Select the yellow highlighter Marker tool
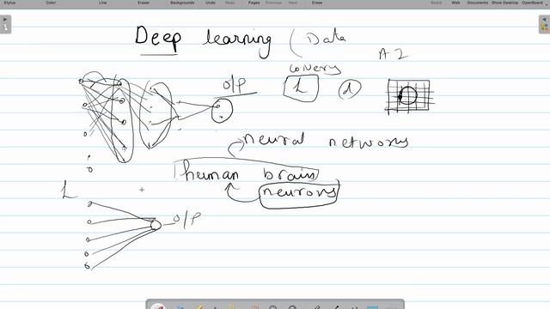This screenshot has width=550, height=309. click(x=200, y=306)
